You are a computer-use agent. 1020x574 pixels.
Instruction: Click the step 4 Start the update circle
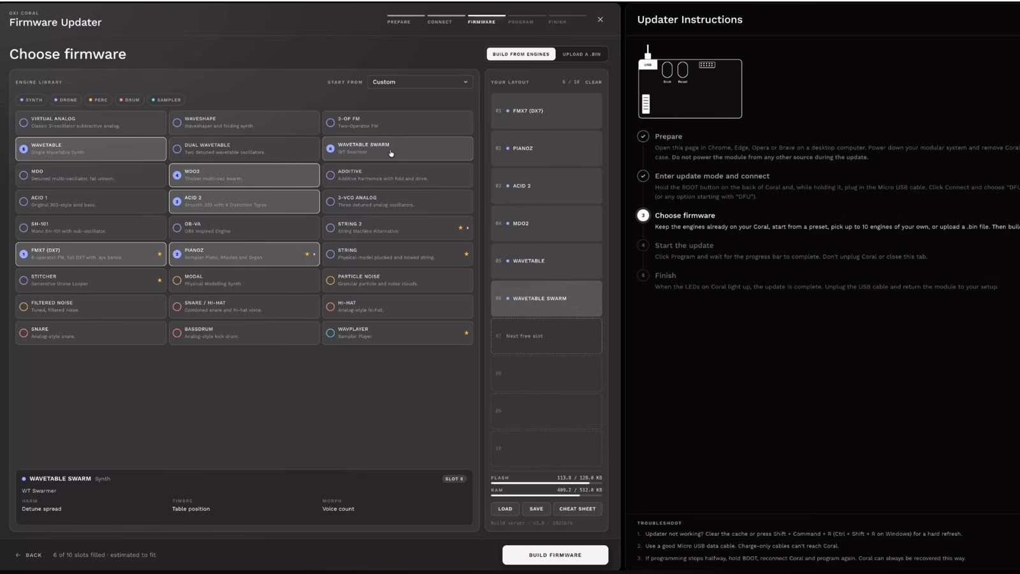pos(643,245)
